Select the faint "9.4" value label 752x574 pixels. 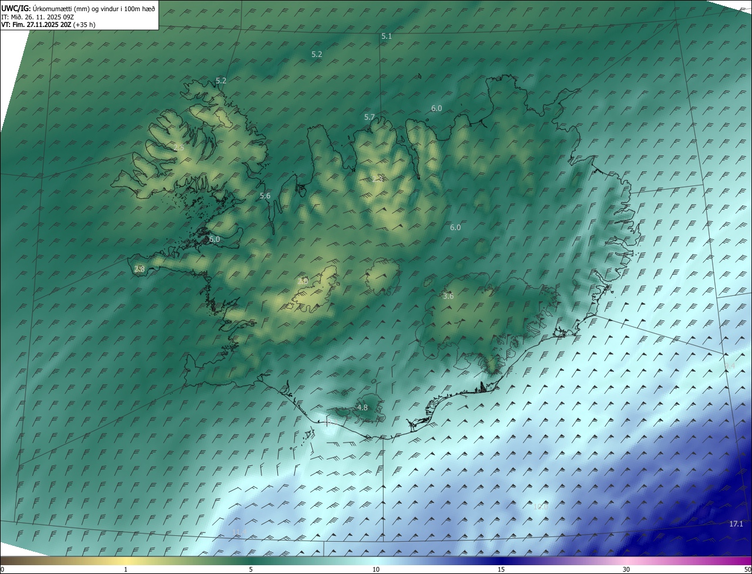click(x=729, y=366)
